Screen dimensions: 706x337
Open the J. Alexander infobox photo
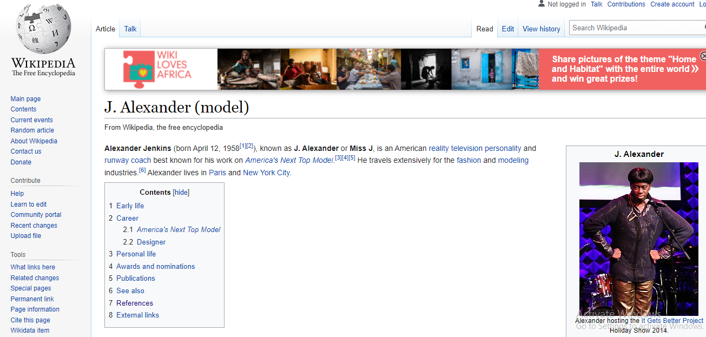[x=638, y=239]
